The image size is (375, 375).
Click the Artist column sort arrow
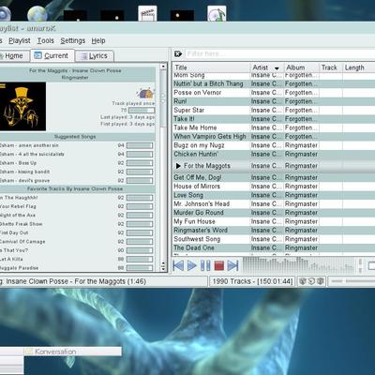point(277,68)
